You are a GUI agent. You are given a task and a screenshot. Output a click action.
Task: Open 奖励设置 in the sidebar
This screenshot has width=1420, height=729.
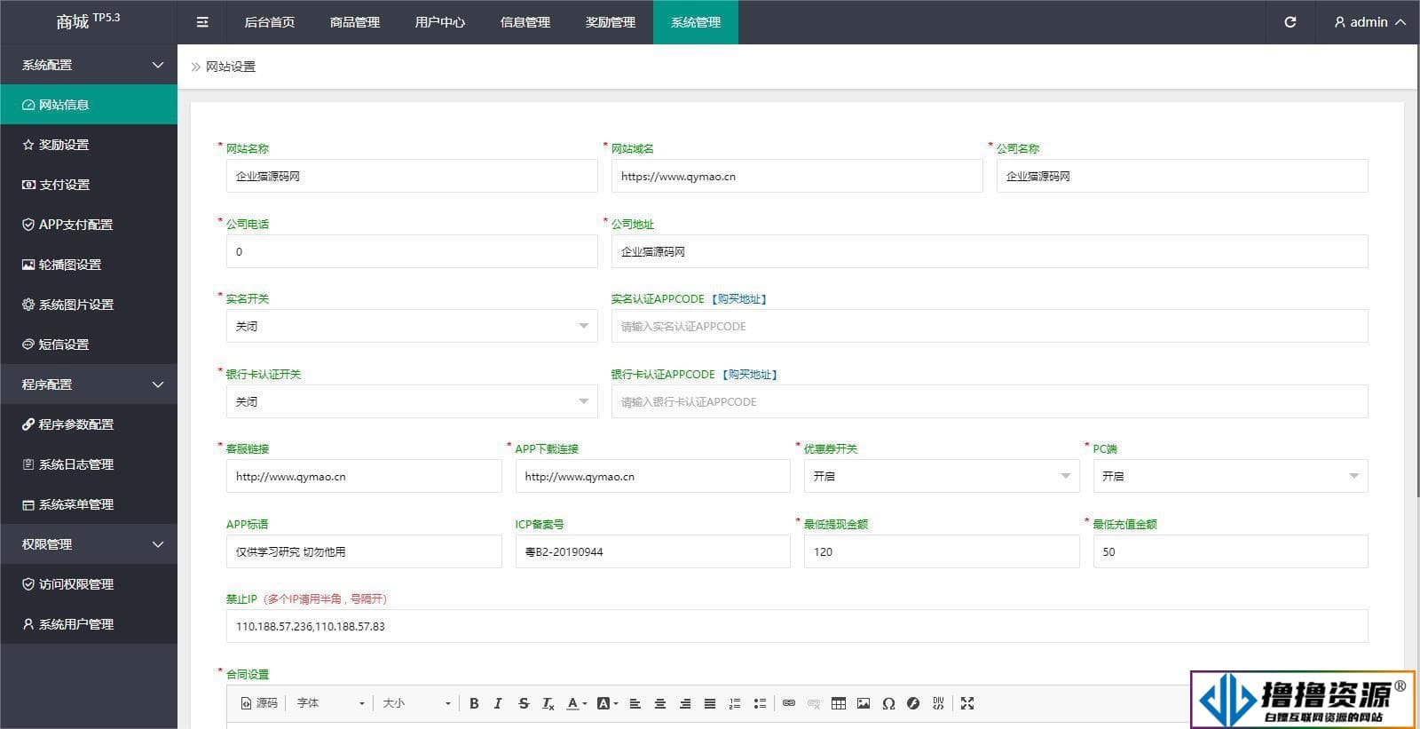coord(89,145)
